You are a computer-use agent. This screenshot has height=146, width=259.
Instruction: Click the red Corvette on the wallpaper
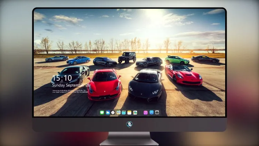tap(183, 74)
